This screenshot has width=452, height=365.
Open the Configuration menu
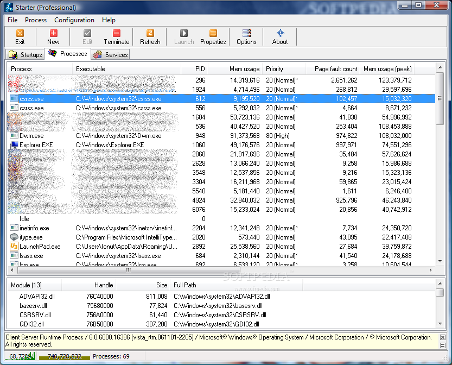[x=74, y=20]
